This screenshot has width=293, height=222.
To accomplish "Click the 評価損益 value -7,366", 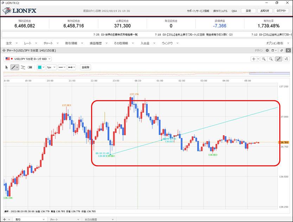I will pyautogui.click(x=219, y=26).
